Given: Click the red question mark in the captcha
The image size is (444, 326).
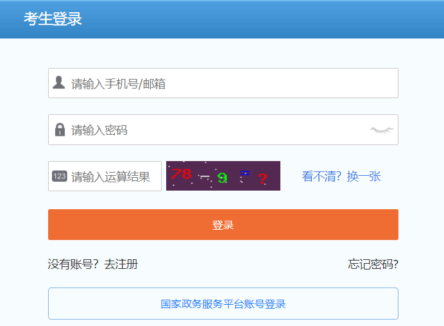Looking at the screenshot, I should click(x=262, y=179).
